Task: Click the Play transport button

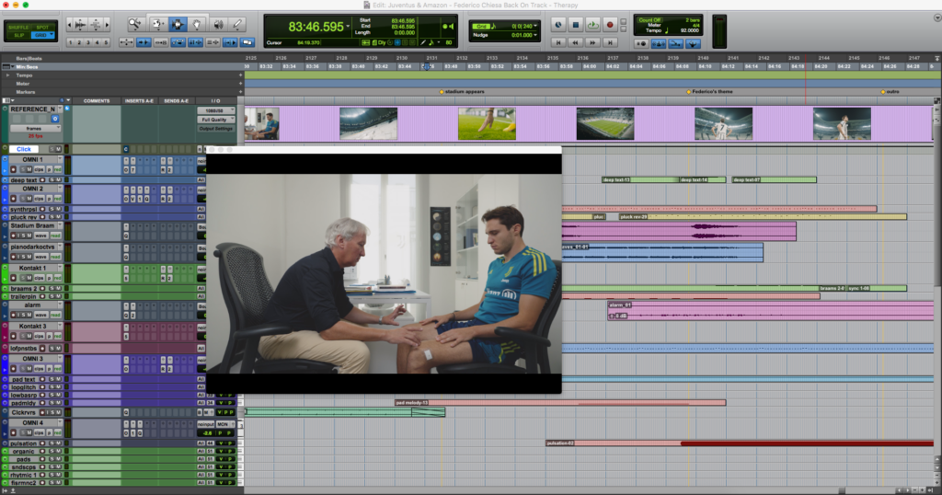Action: tap(592, 25)
